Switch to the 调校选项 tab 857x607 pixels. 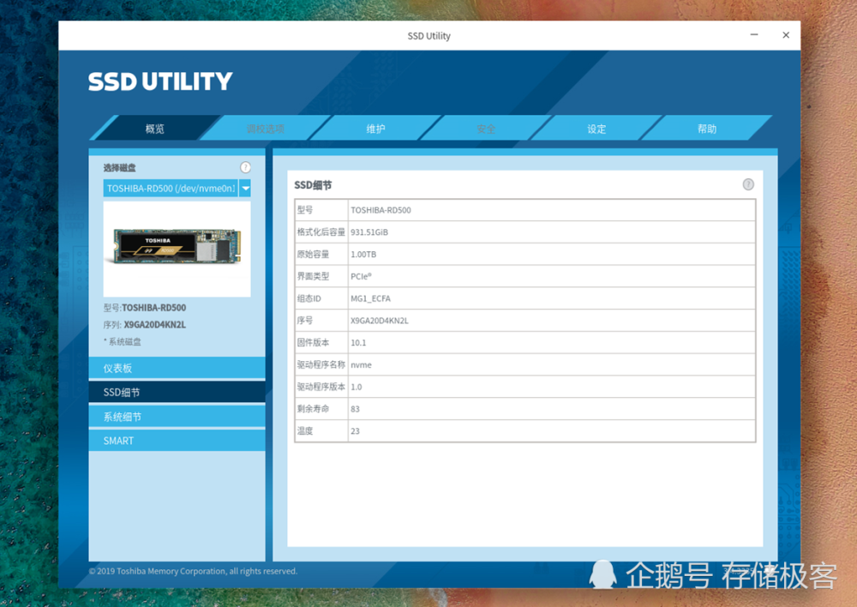265,129
